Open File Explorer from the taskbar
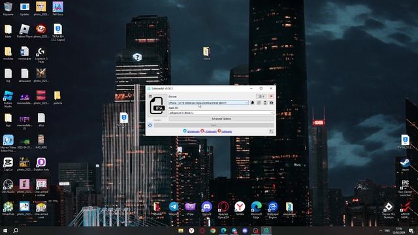Screen dimensions: 418x235 (181, 230)
